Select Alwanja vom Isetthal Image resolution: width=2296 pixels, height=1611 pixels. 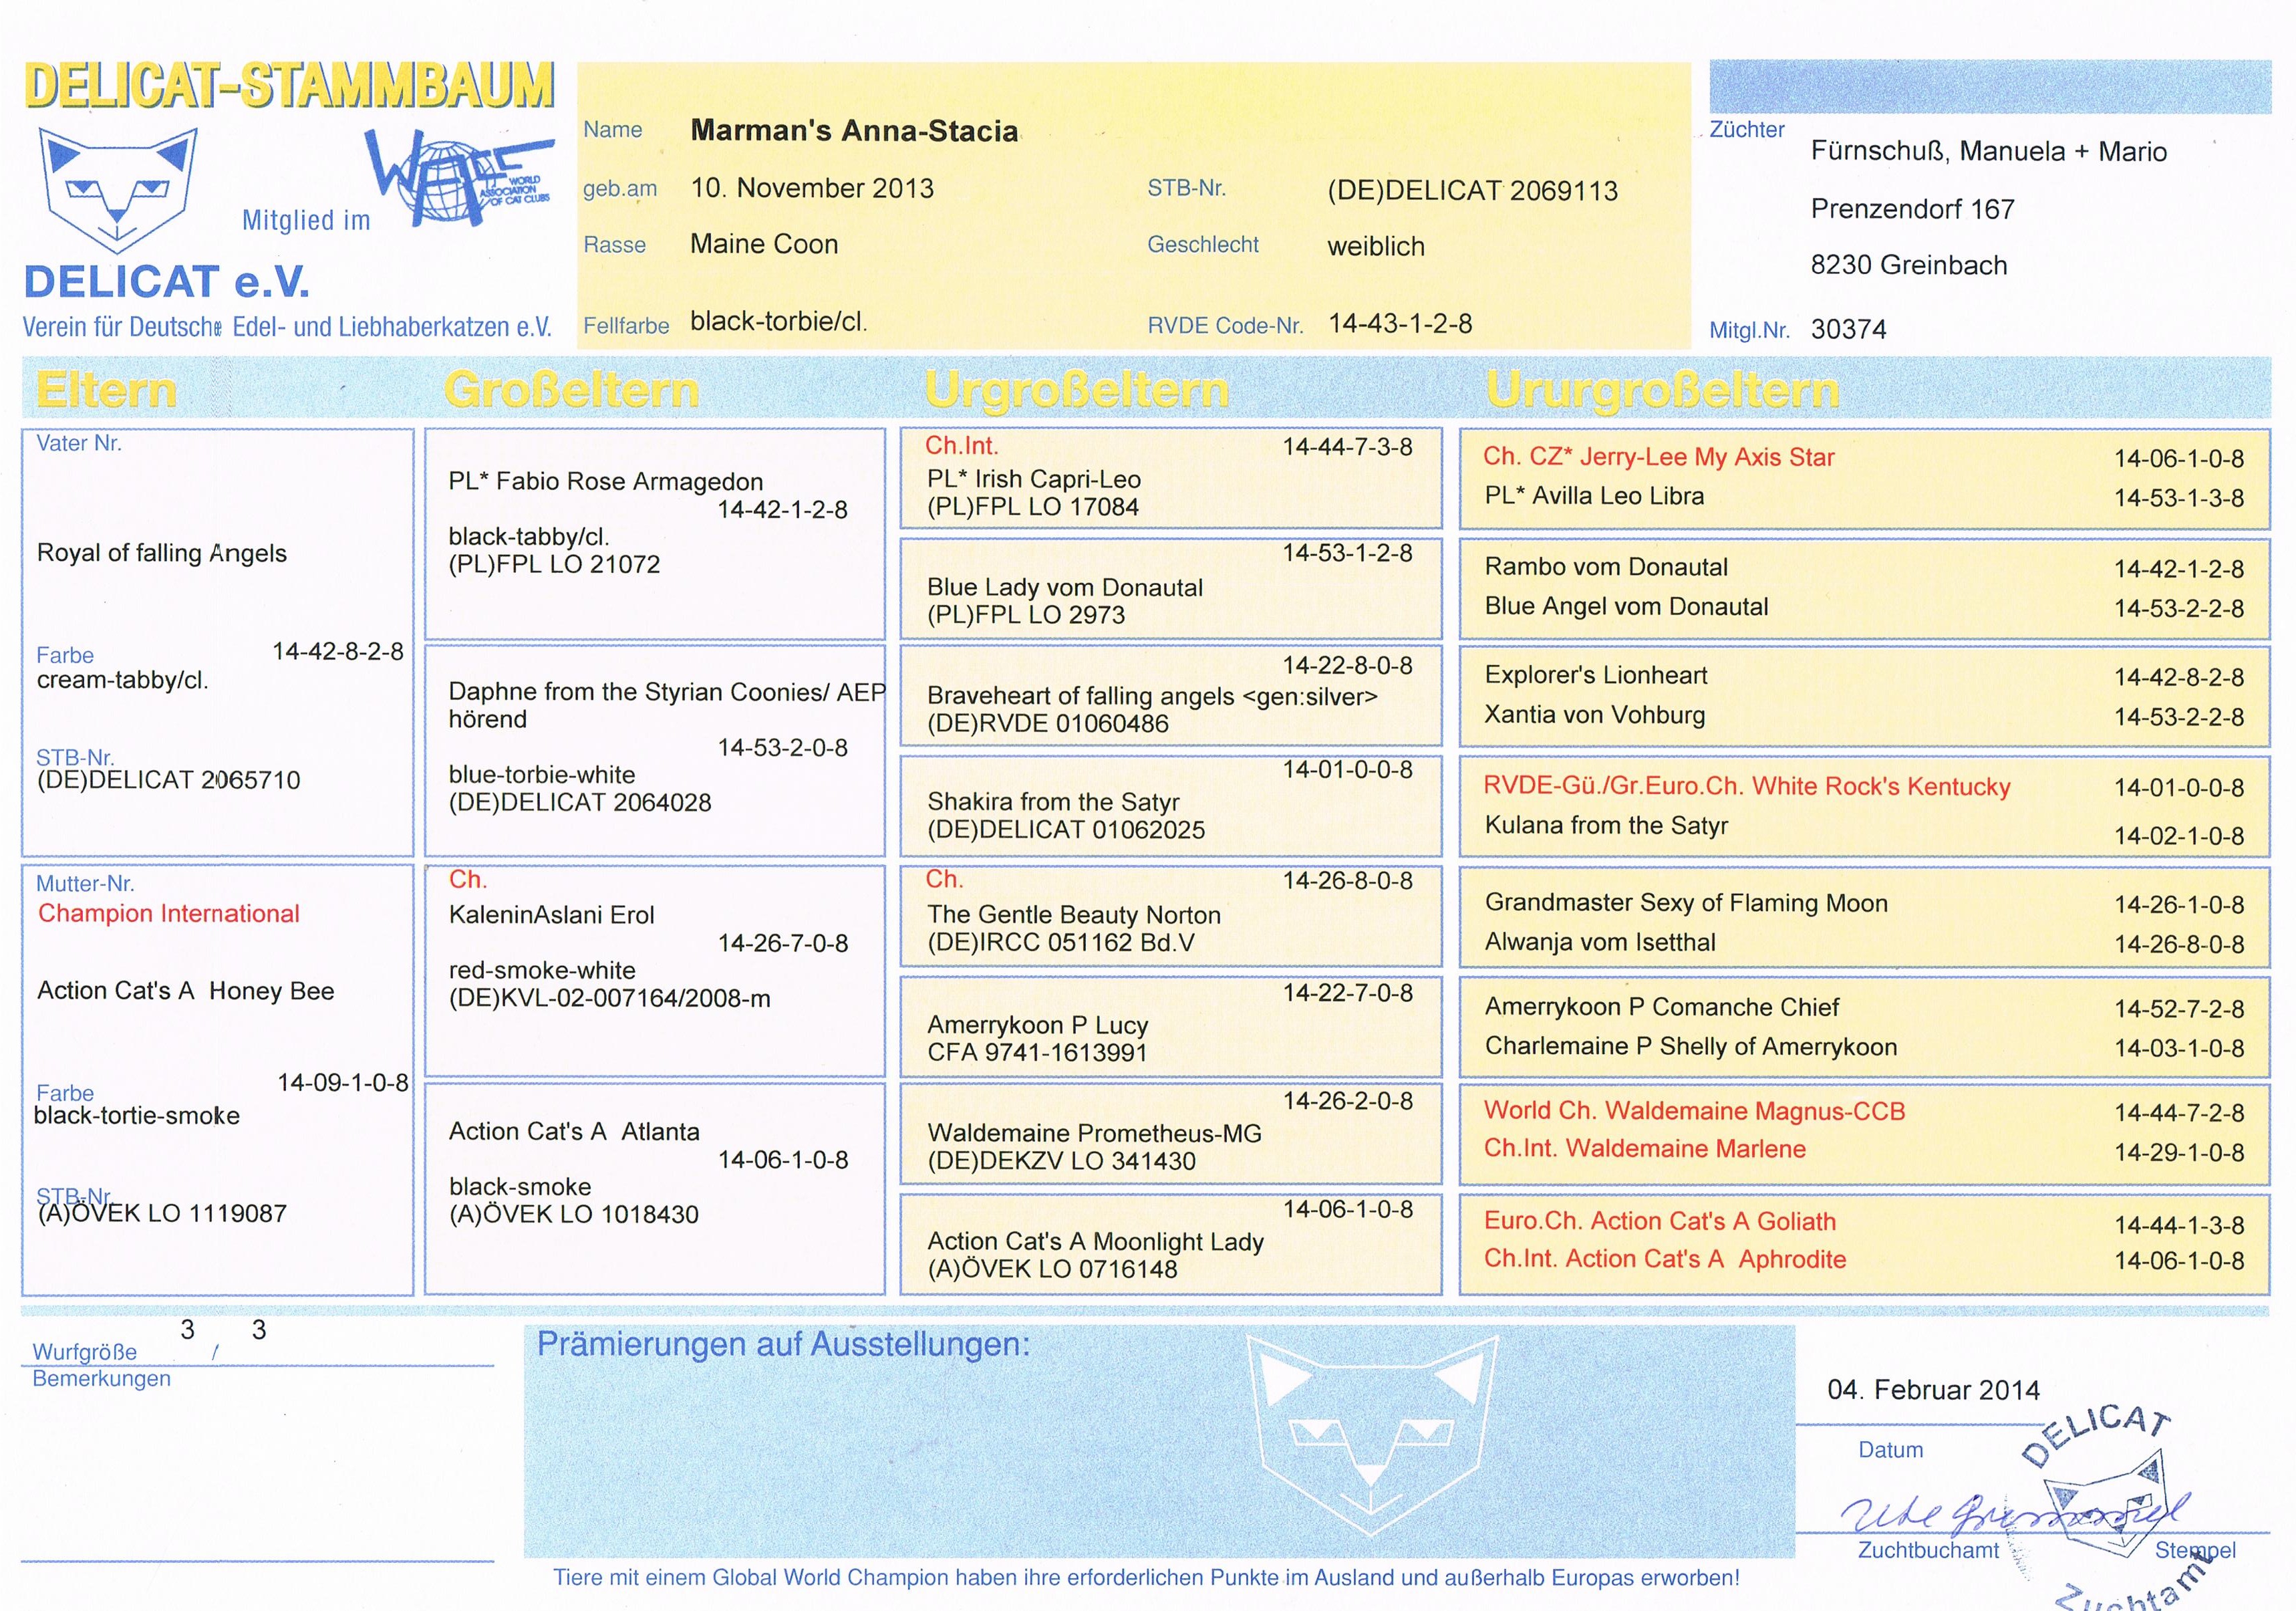(x=1600, y=943)
